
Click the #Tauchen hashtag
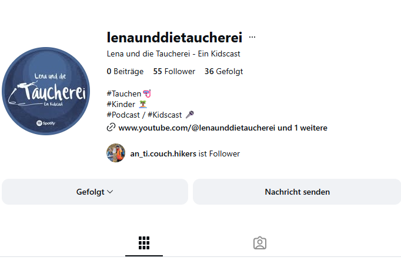click(124, 94)
